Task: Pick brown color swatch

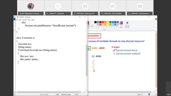Action: click(100, 25)
